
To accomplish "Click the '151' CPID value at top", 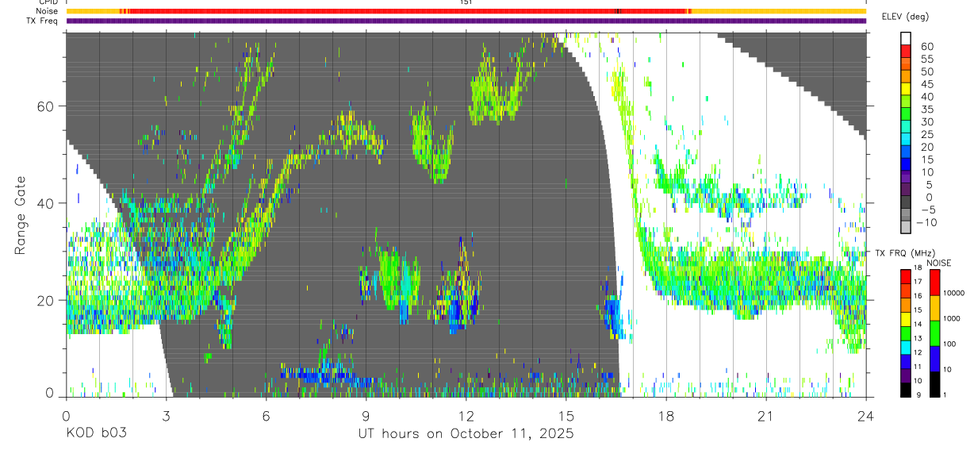I will point(466,2).
